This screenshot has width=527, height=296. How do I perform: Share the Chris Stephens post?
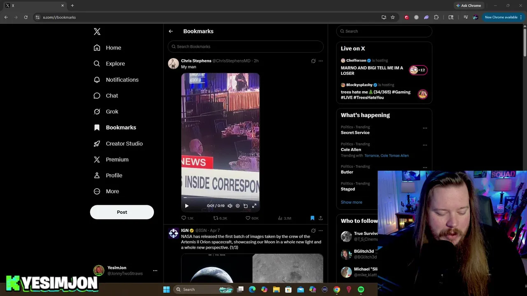pyautogui.click(x=321, y=218)
